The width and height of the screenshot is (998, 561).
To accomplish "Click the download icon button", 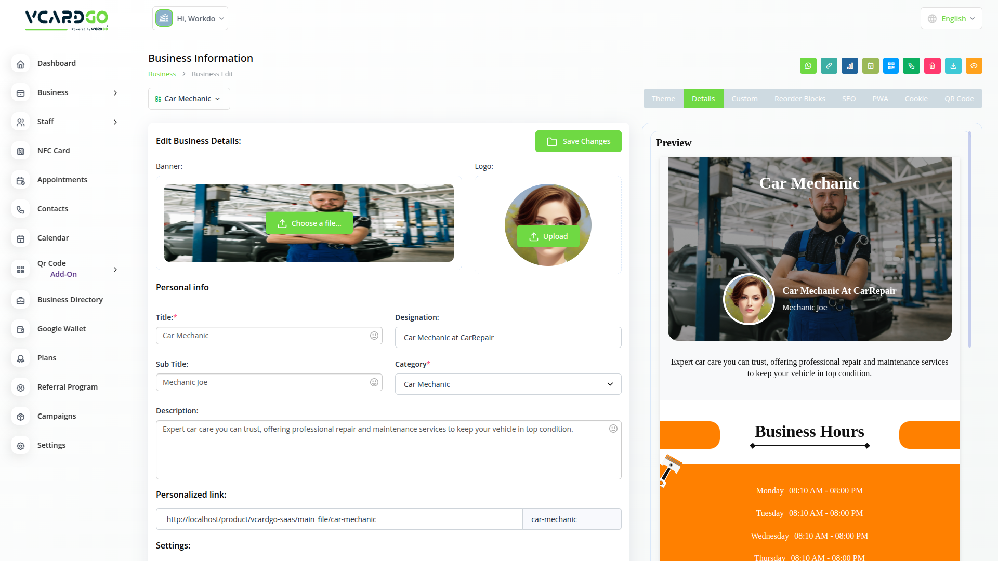I will click(x=953, y=66).
